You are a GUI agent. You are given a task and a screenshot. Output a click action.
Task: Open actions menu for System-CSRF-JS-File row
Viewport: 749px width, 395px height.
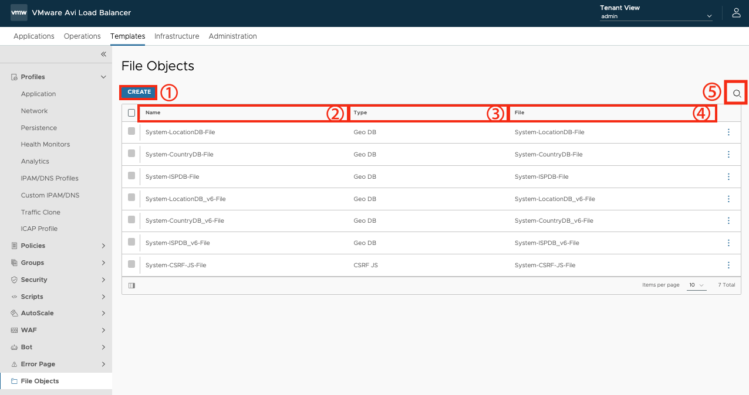click(728, 265)
